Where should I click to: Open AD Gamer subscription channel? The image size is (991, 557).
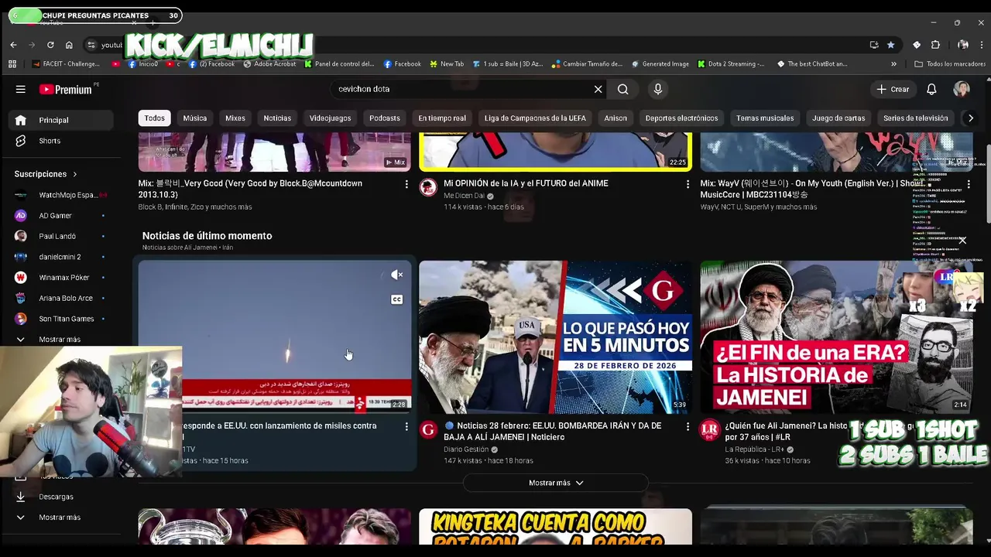tap(60, 216)
